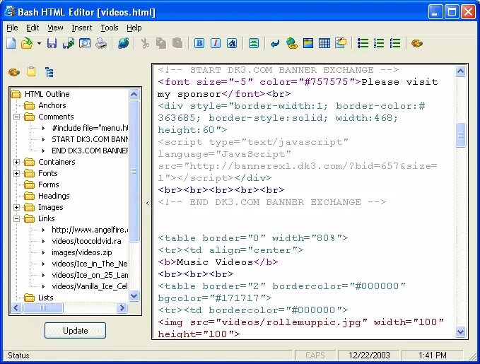480x364 pixels.
Task: Select the Anchors folder
Action: 52,105
